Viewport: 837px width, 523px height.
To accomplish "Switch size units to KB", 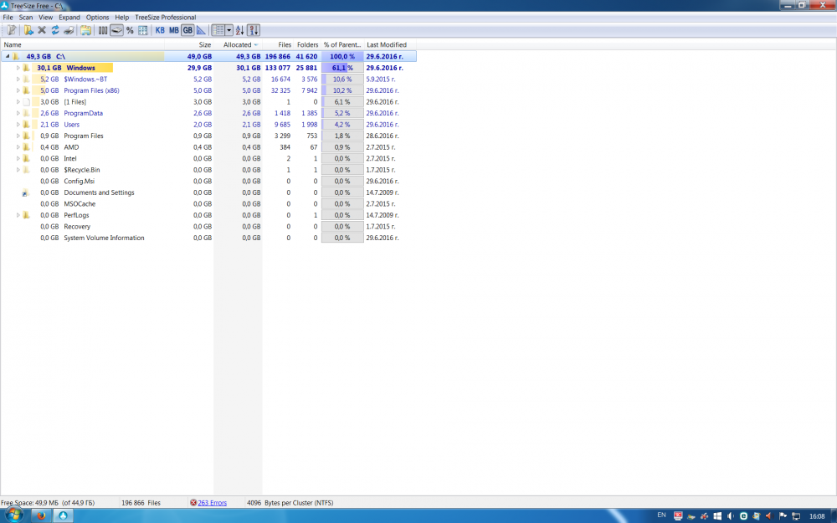I will coord(160,30).
